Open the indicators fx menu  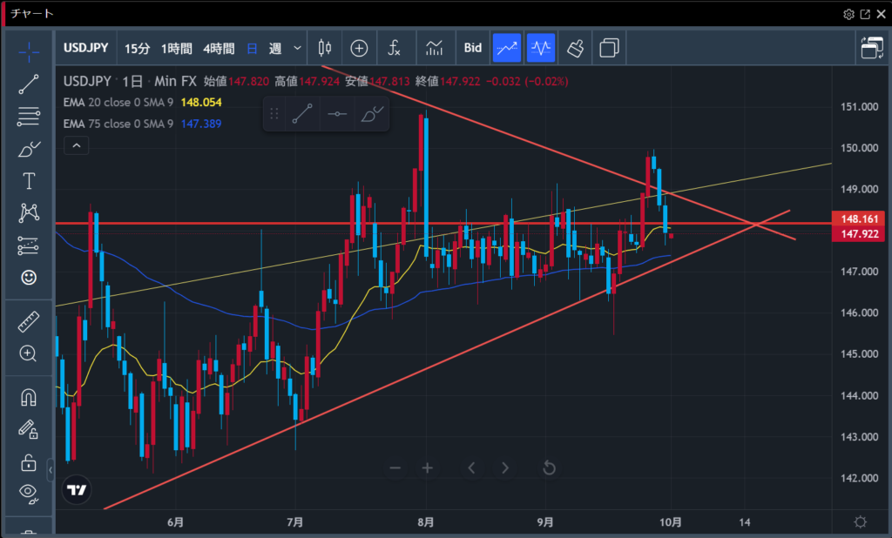[395, 48]
